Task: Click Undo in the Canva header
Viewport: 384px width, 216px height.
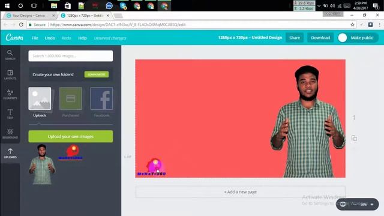Action: pos(50,38)
